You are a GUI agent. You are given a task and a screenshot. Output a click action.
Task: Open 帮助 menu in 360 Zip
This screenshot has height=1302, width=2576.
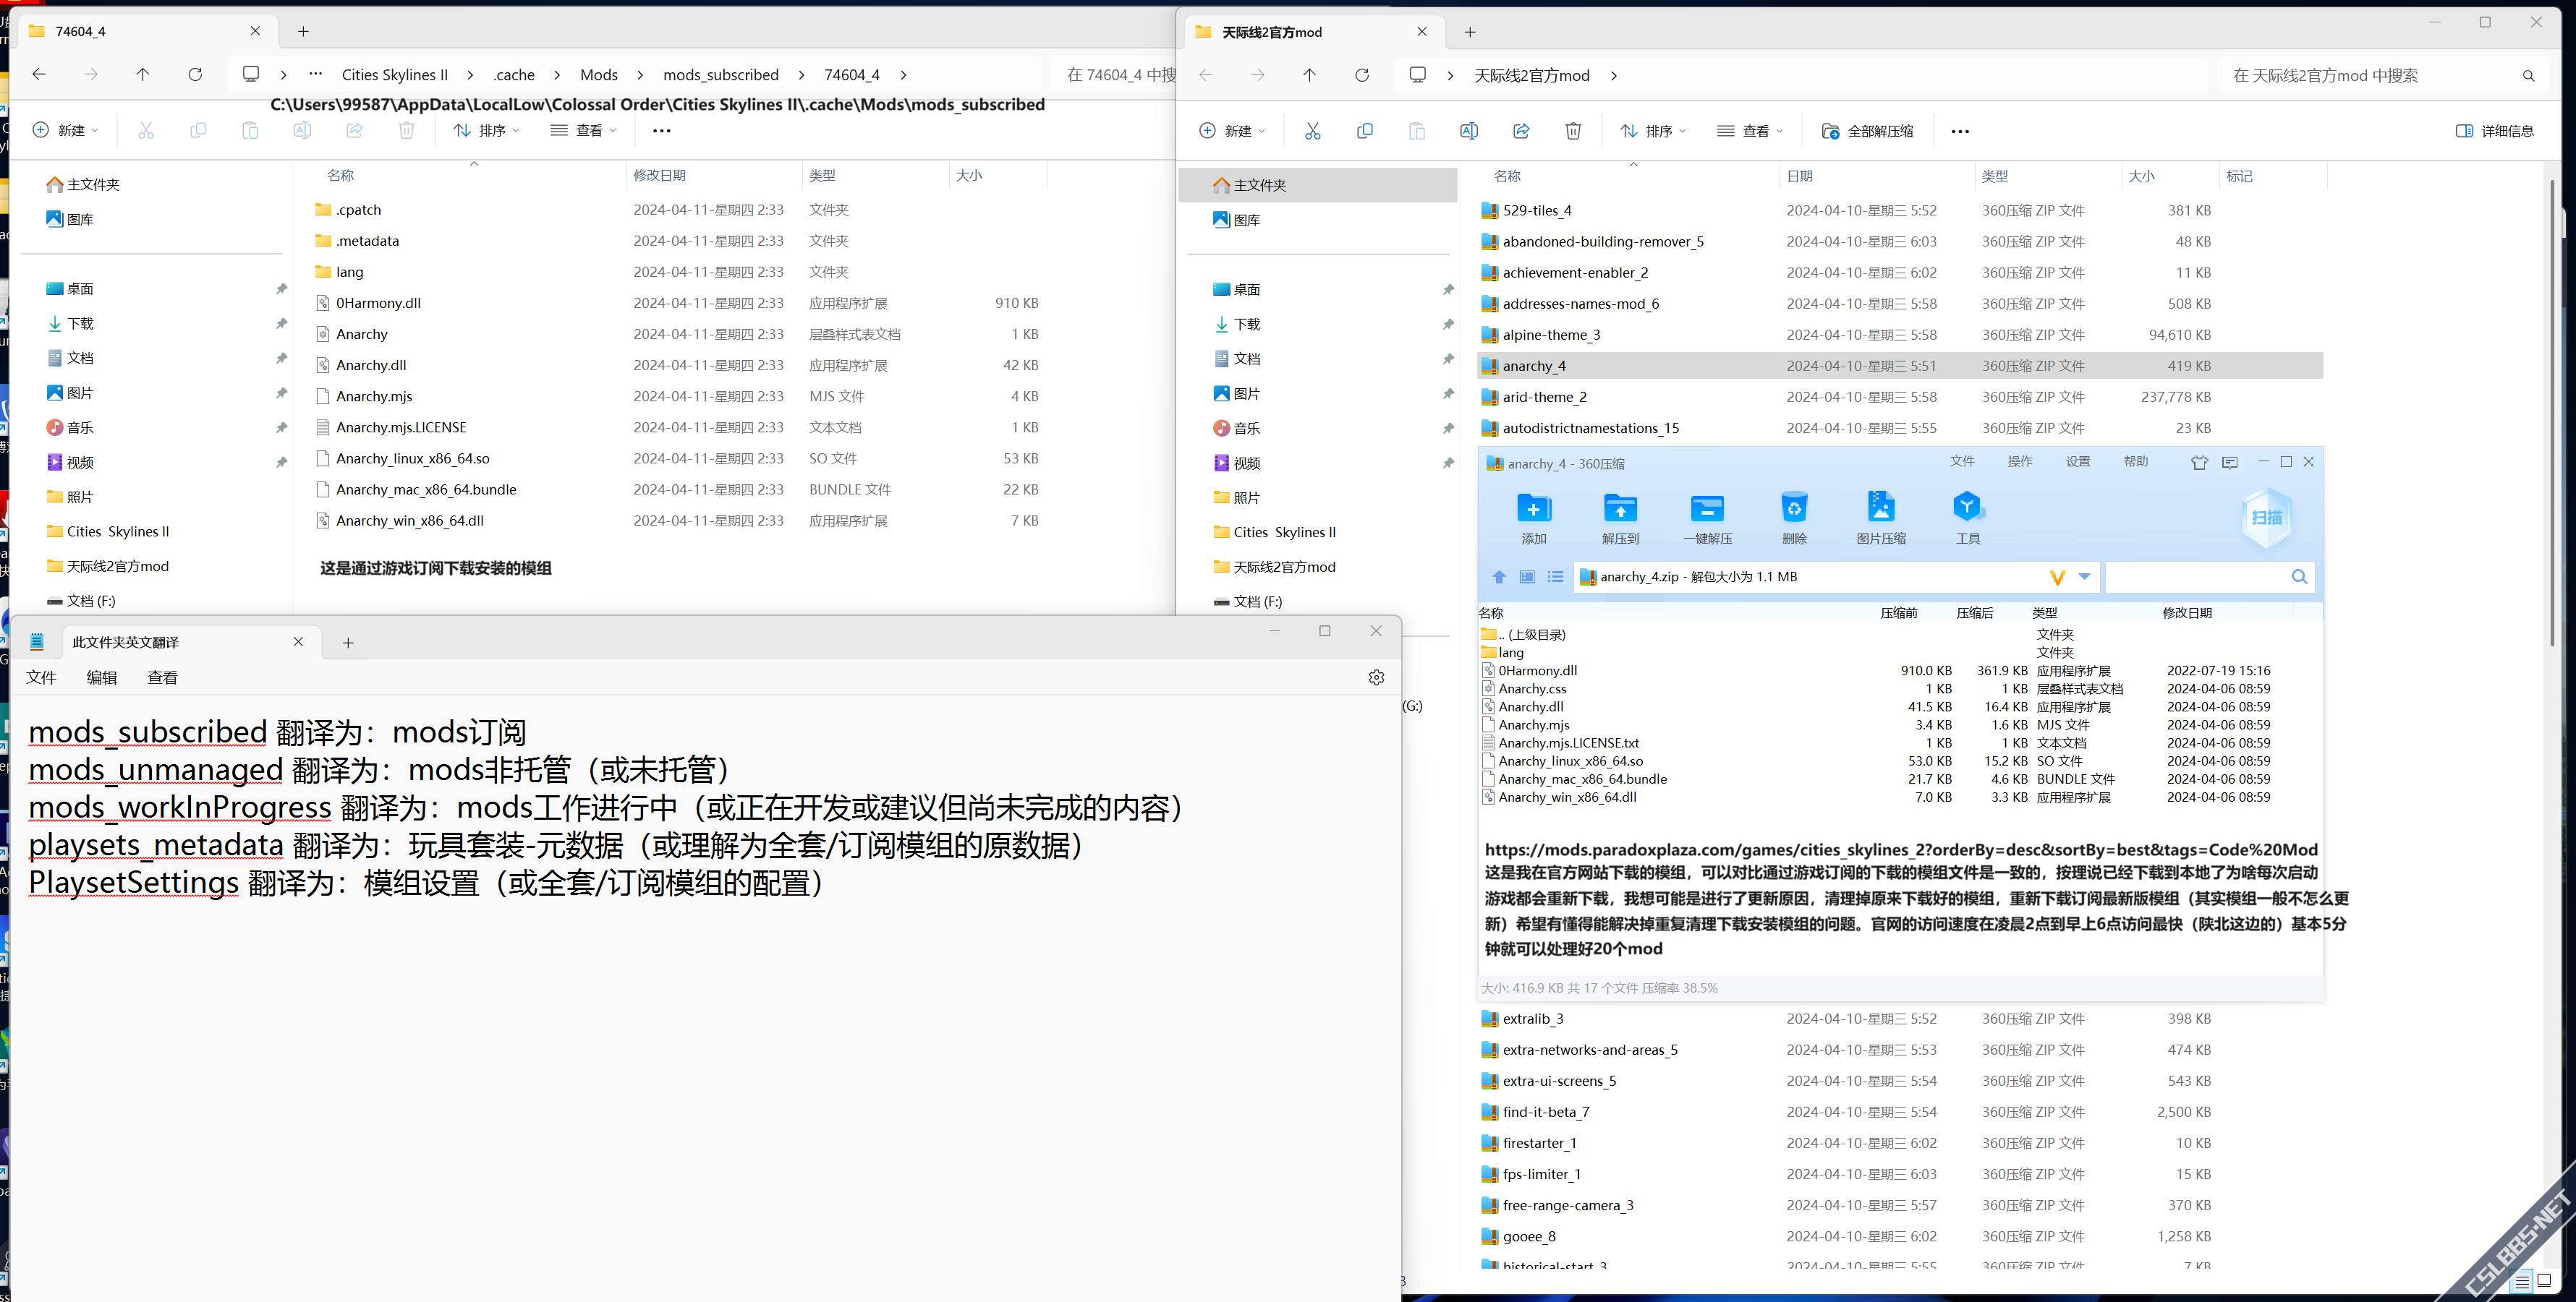[x=2136, y=462]
